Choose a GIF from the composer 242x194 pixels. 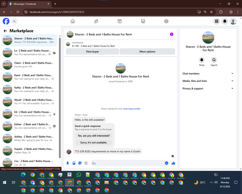point(86,163)
